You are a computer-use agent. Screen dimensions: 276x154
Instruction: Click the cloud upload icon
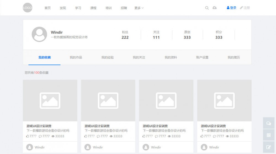tap(214, 8)
